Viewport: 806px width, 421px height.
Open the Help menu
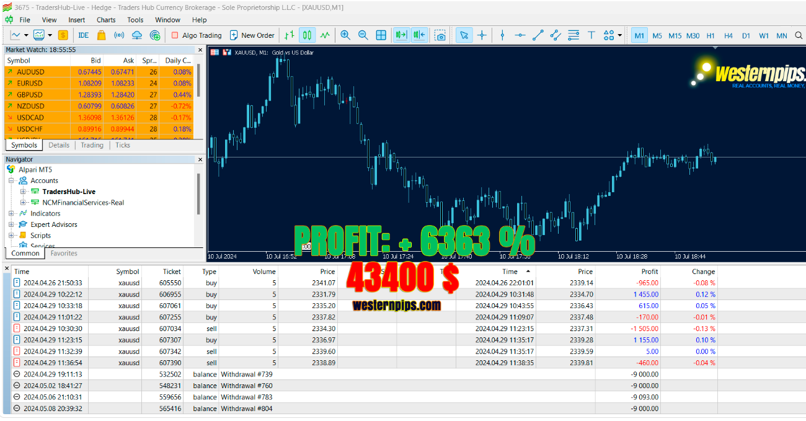pos(199,20)
